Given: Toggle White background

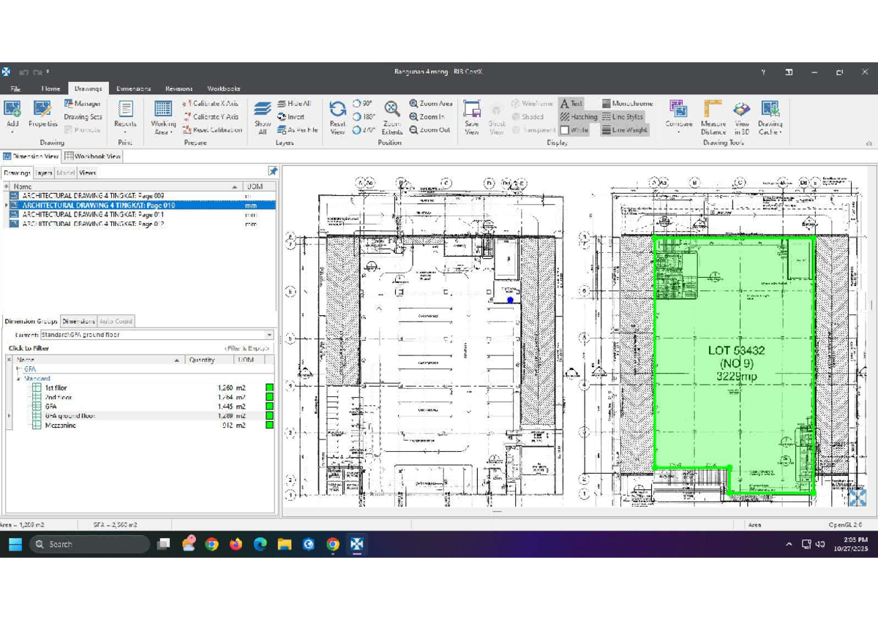Looking at the screenshot, I should tap(574, 130).
